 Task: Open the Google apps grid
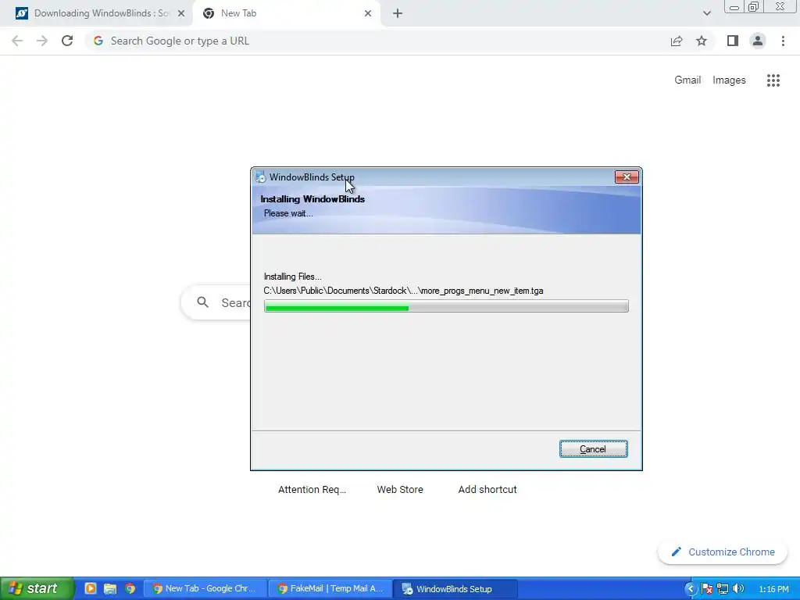pyautogui.click(x=773, y=80)
